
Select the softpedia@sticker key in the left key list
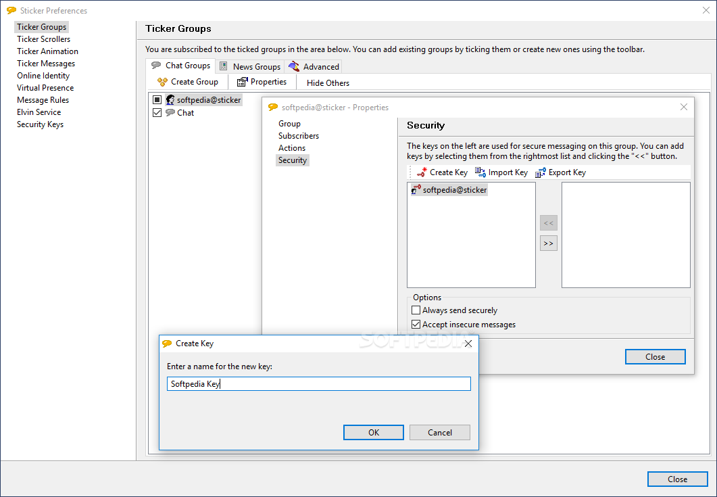pyautogui.click(x=449, y=190)
